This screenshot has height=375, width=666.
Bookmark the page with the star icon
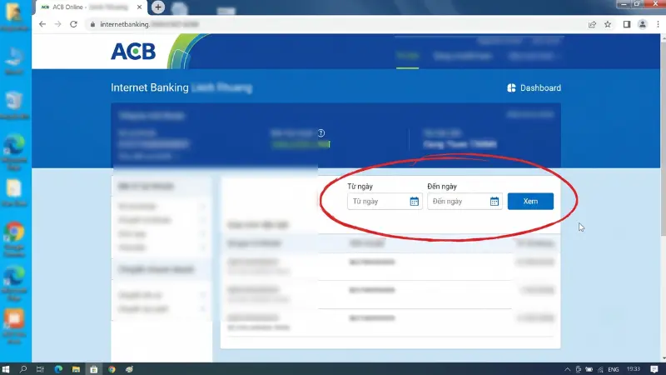[x=608, y=24]
